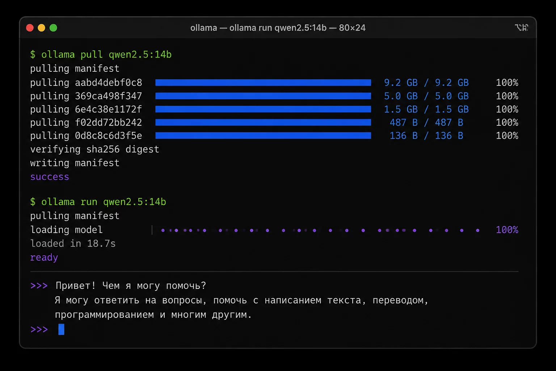556x371 pixels.
Task: Click the progress bar for layer 6e4c38e1172f
Action: [263, 109]
